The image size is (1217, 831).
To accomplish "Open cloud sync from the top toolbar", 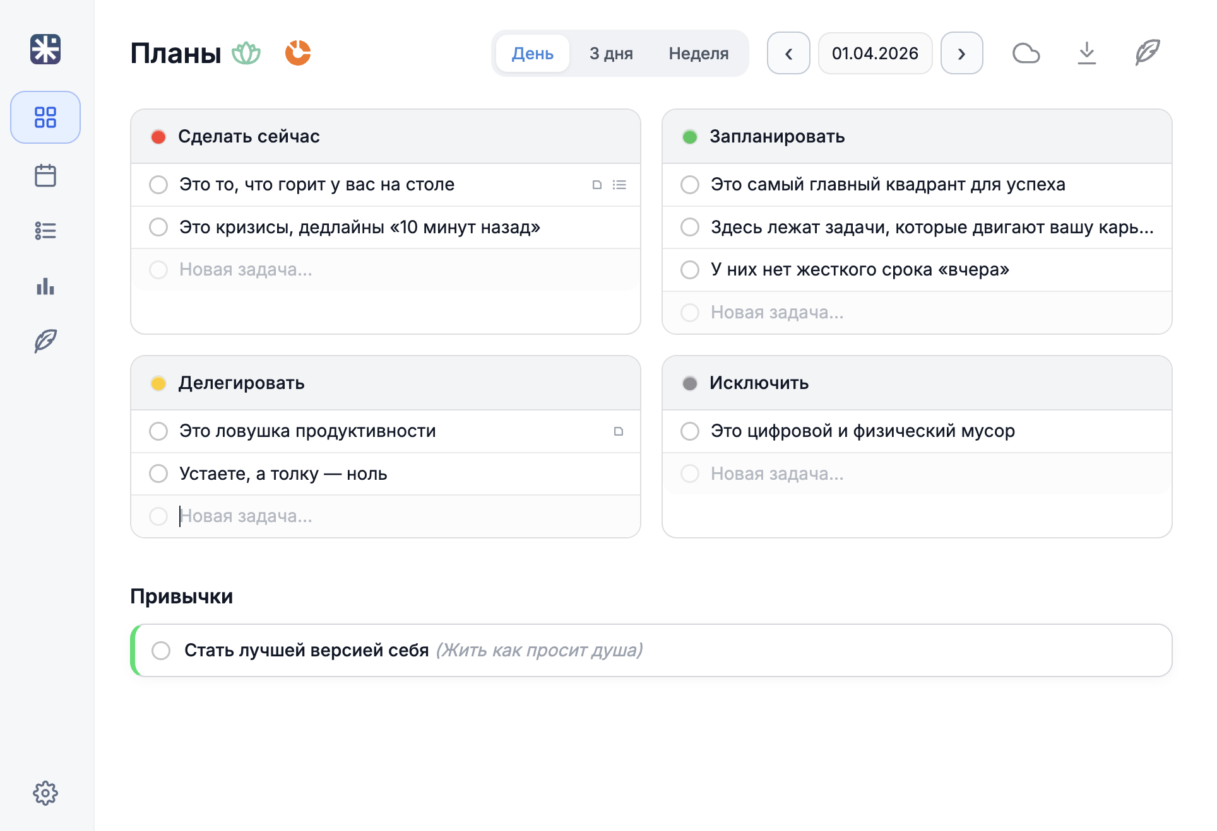I will click(1026, 53).
